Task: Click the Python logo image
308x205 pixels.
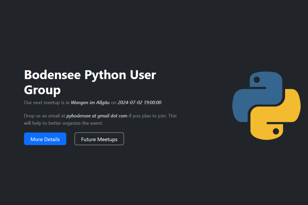Action: pyautogui.click(x=266, y=106)
